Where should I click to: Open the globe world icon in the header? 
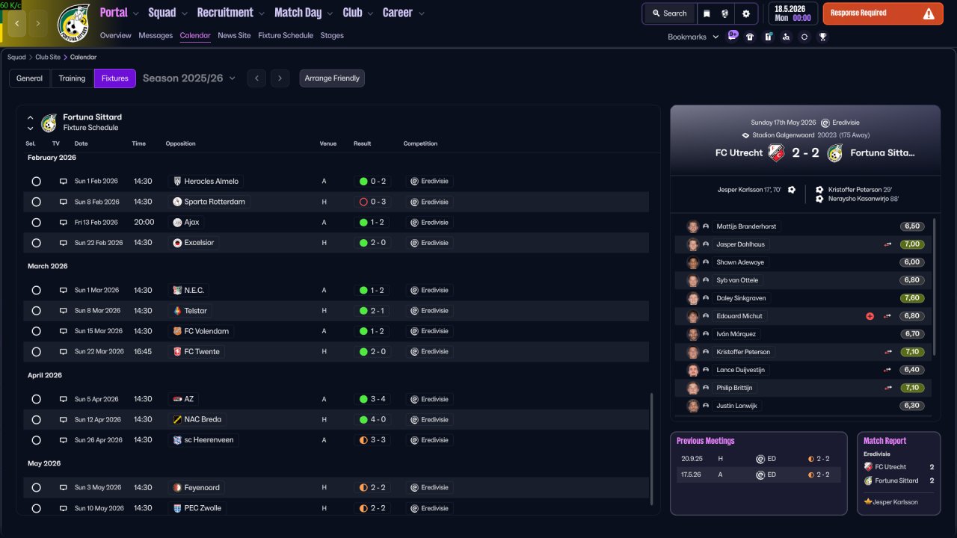click(x=725, y=13)
